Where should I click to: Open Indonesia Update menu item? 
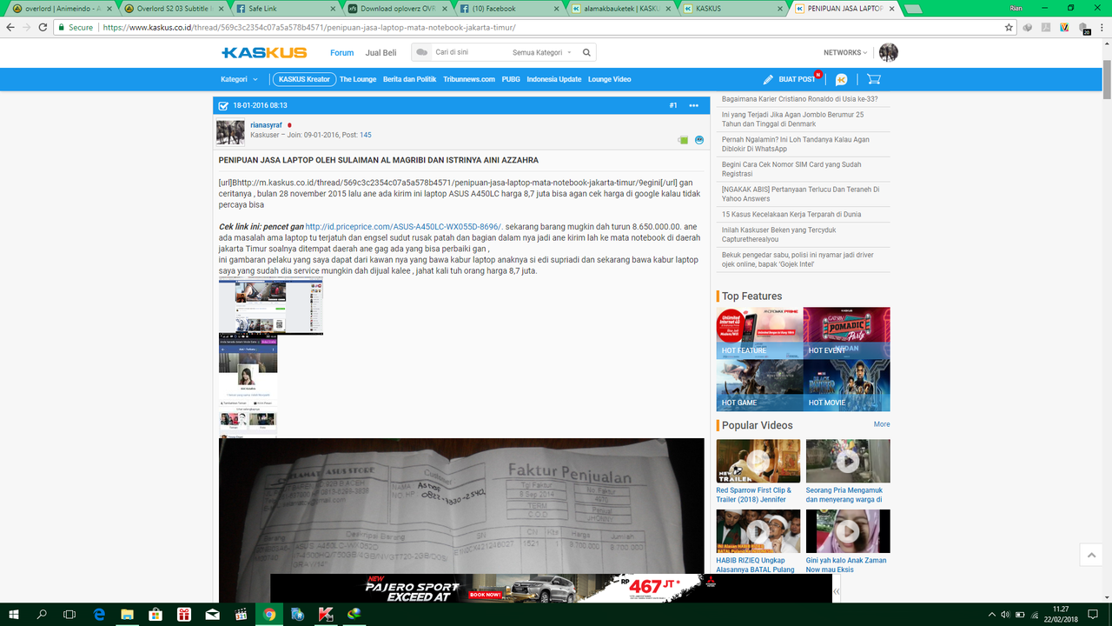click(x=554, y=79)
